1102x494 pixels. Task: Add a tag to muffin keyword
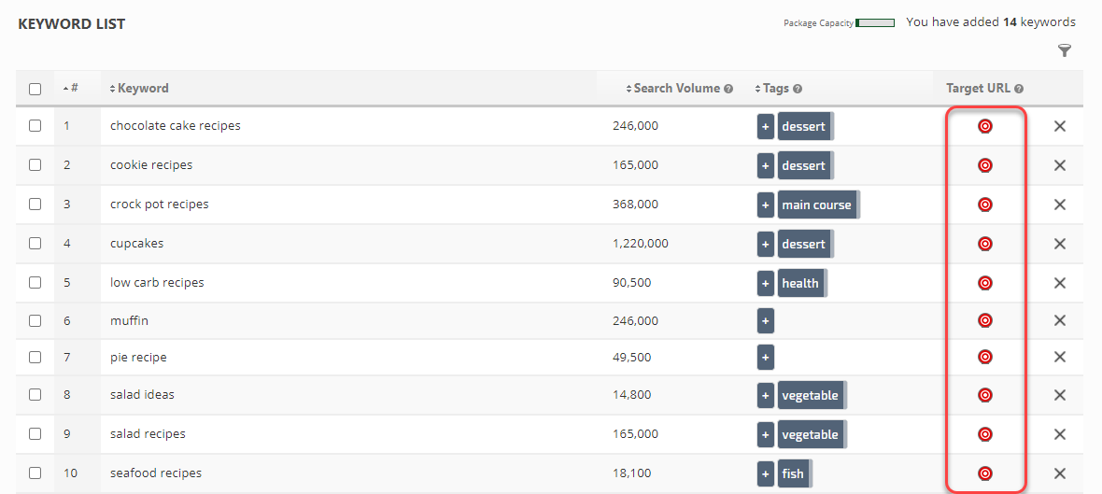coord(766,321)
